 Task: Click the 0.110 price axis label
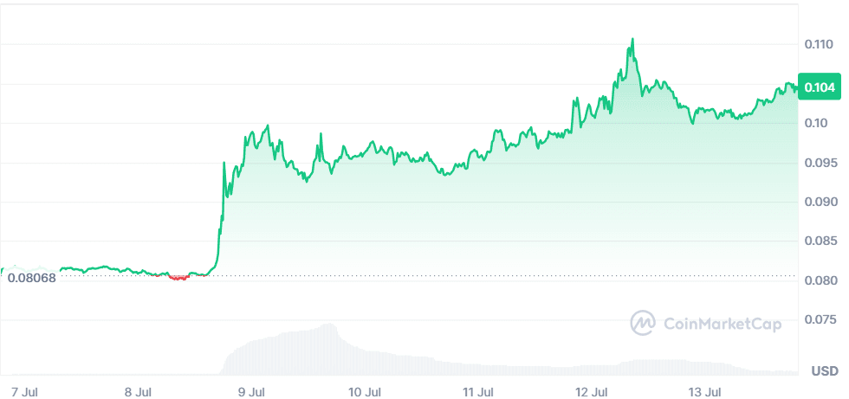819,44
